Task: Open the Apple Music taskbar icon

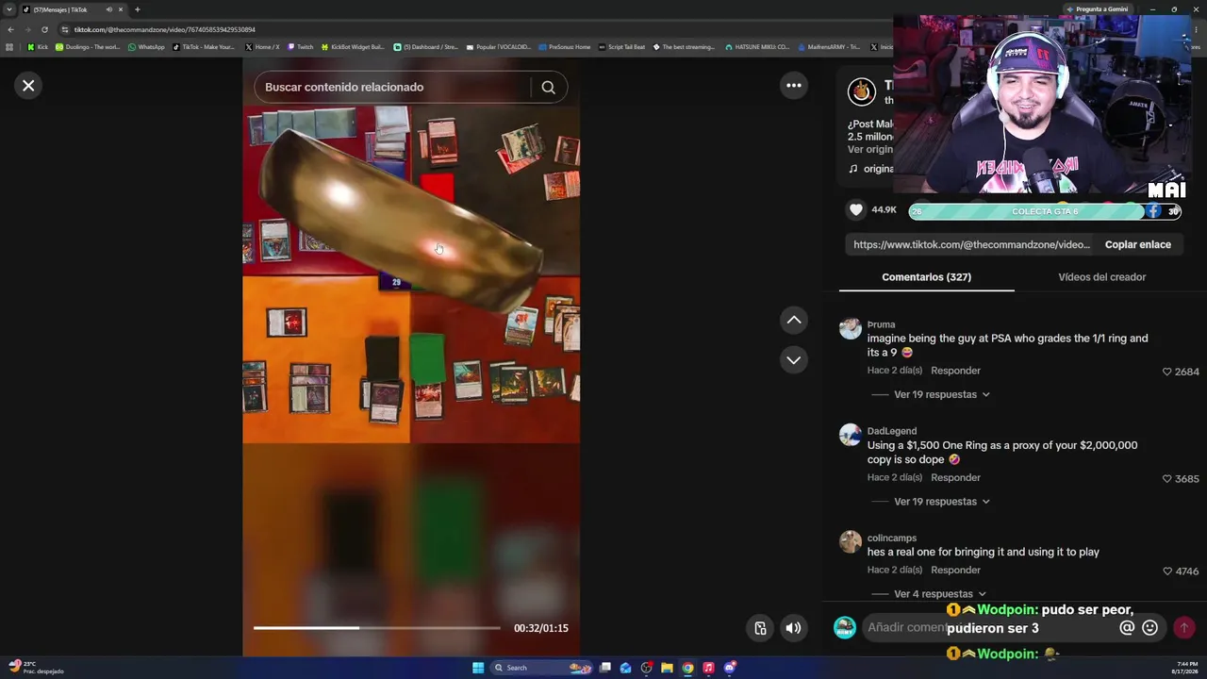Action: [x=708, y=668]
